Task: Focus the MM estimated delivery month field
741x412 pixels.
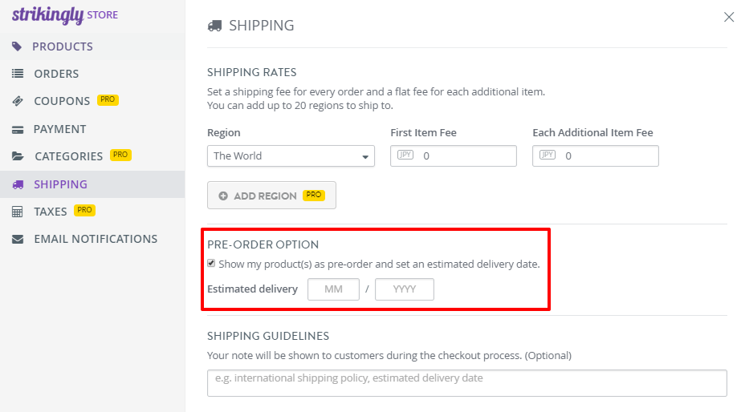Action: tap(333, 289)
